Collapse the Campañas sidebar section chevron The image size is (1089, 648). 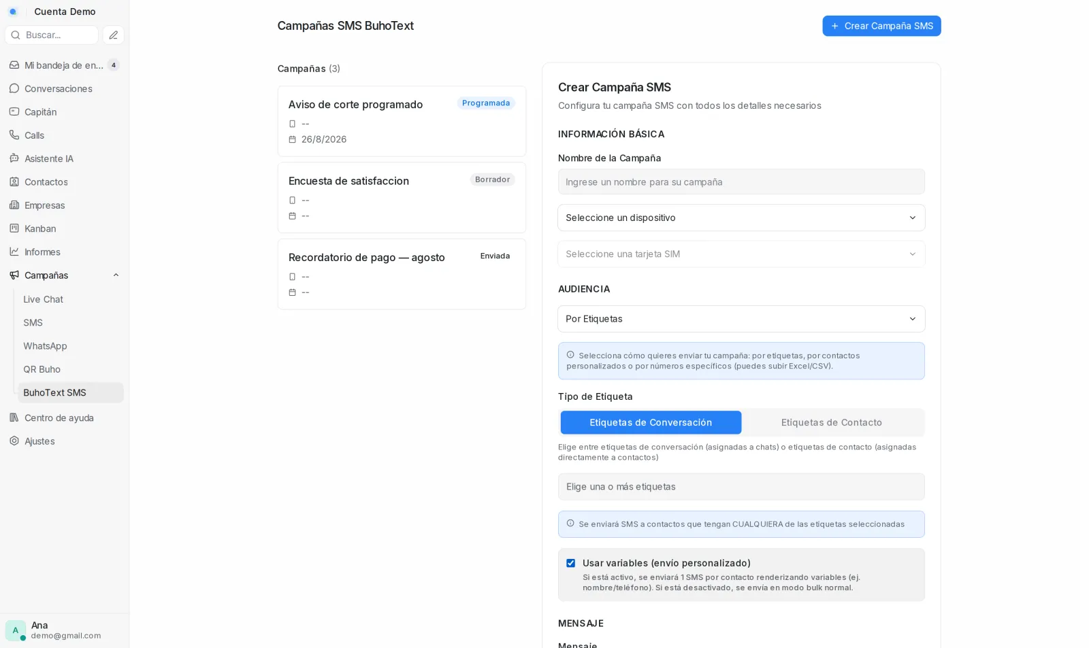[116, 275]
